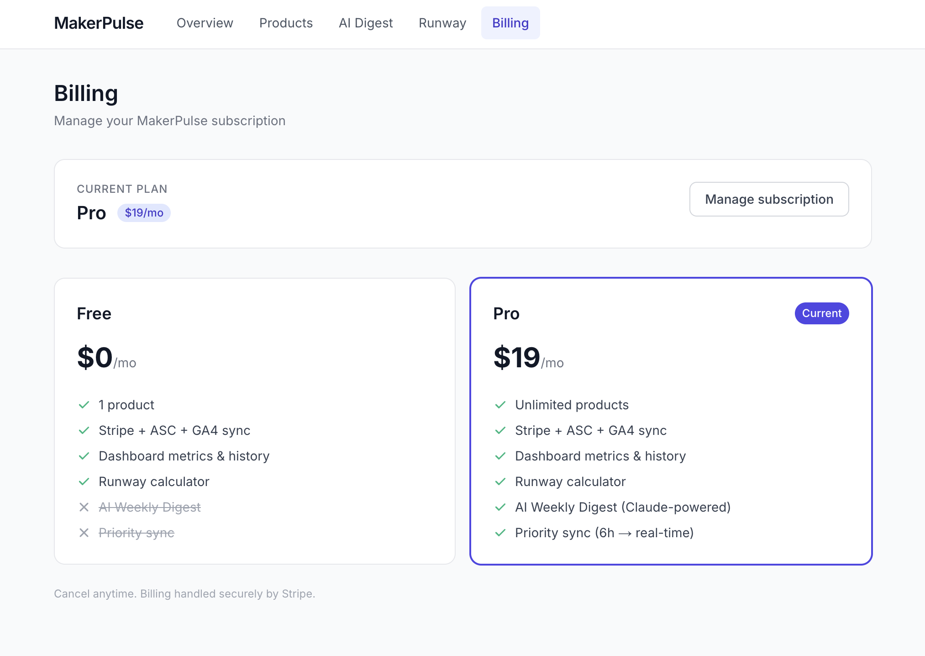Click the Pro plan's 'Dashboard metrics & history' text
Screen dimensions: 925x656
tap(600, 456)
